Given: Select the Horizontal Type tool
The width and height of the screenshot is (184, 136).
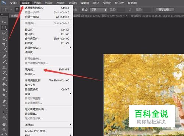Looking at the screenshot, I should pyautogui.click(x=4, y=107).
